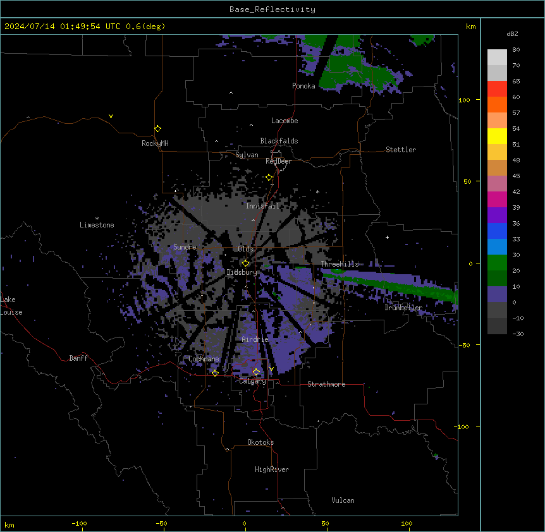Click the Strathmore town label
The height and width of the screenshot is (532, 545).
click(x=326, y=384)
